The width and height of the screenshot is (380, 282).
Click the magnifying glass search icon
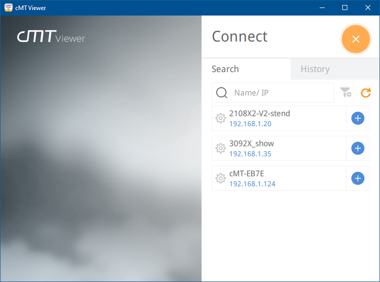click(222, 93)
